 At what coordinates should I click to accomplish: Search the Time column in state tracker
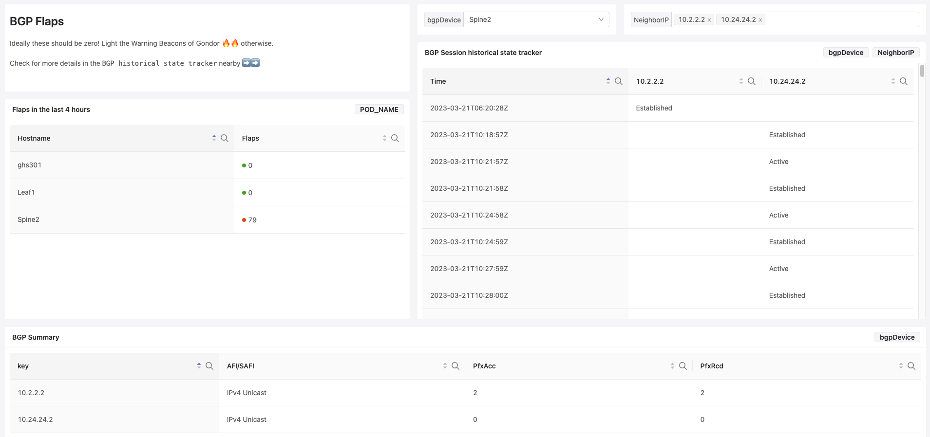[619, 81]
